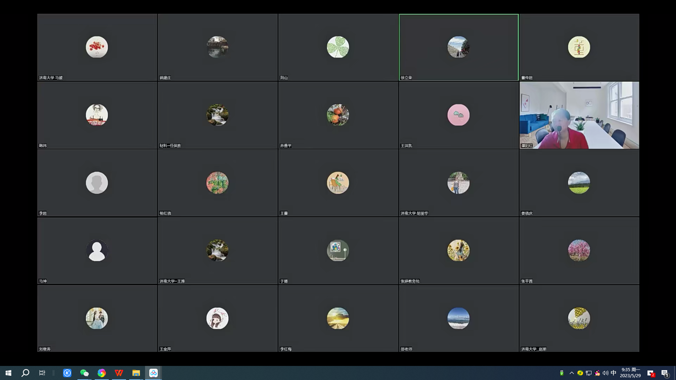
Task: Click the 9:35 date and time clock
Action: [630, 373]
